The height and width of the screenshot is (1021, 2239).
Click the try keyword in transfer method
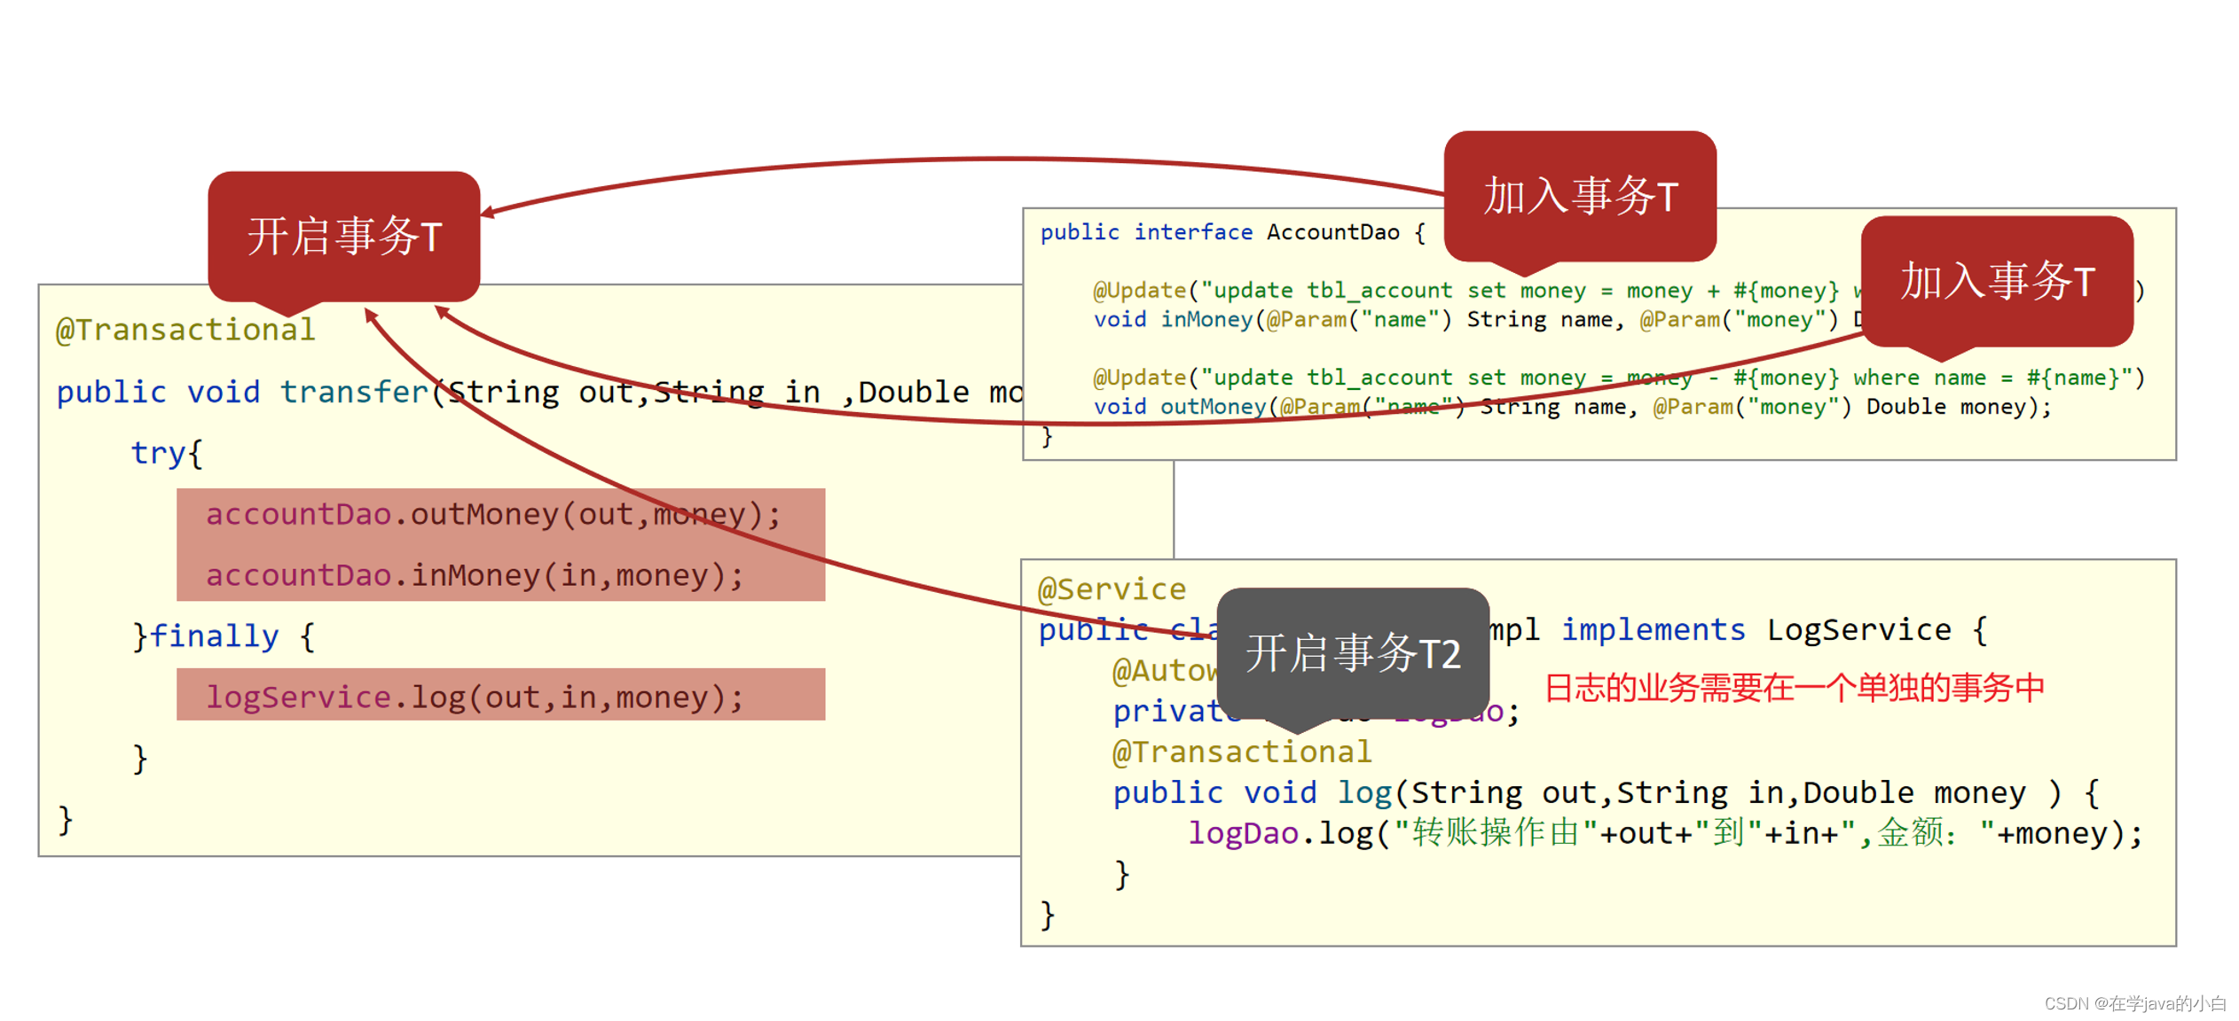158,453
